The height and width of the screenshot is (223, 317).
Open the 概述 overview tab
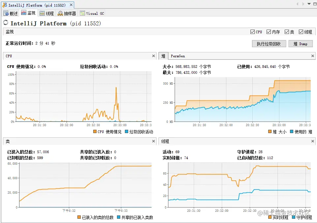[11, 14]
